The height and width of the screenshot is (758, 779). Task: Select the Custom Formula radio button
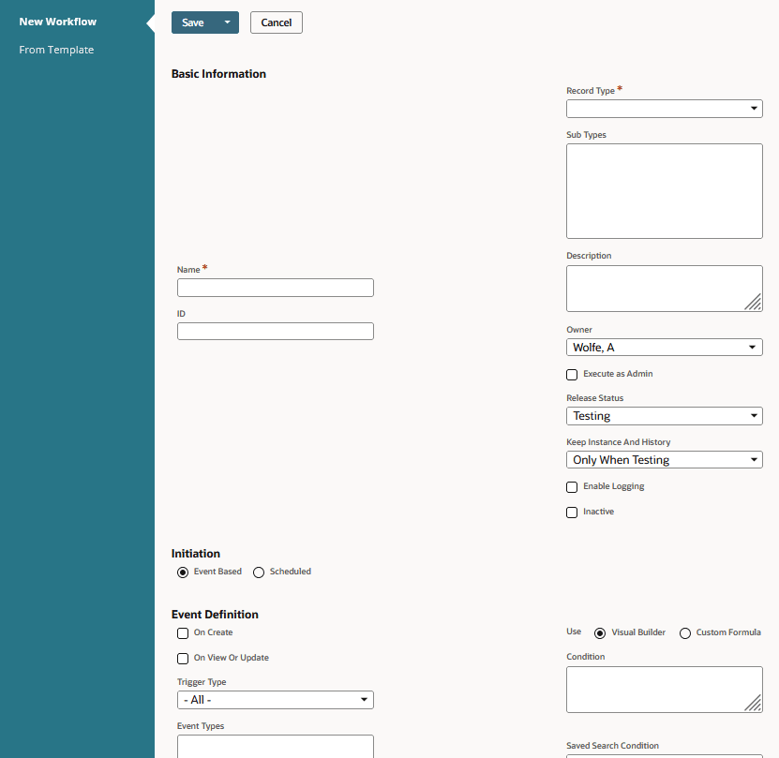(x=685, y=633)
